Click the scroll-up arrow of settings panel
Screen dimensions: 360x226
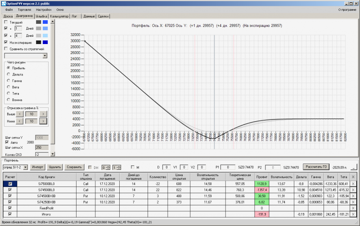point(53,22)
